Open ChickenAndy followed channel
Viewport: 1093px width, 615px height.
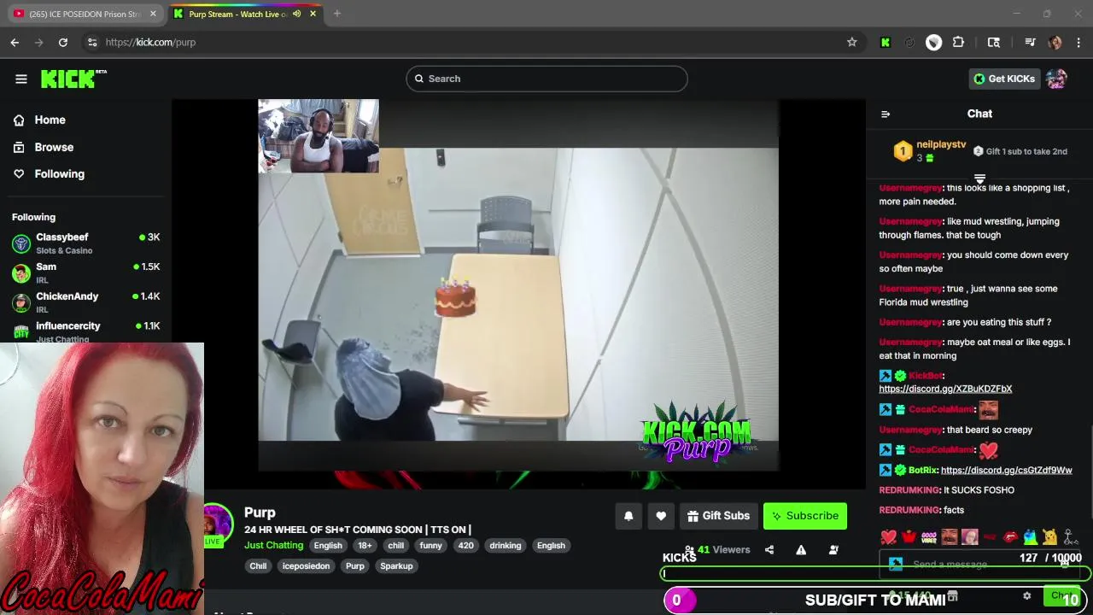(x=85, y=302)
